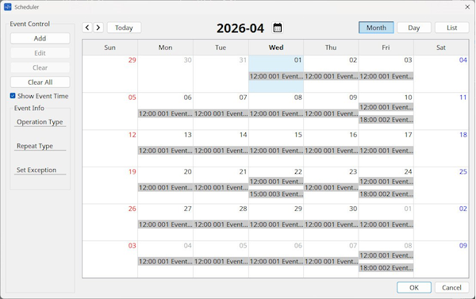Select 12:00 001 event on Fri 10
The image size is (476, 299).
pyautogui.click(x=386, y=107)
